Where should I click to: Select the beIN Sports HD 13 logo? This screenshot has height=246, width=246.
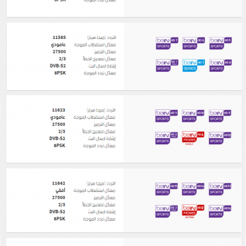(x=220, y=189)
